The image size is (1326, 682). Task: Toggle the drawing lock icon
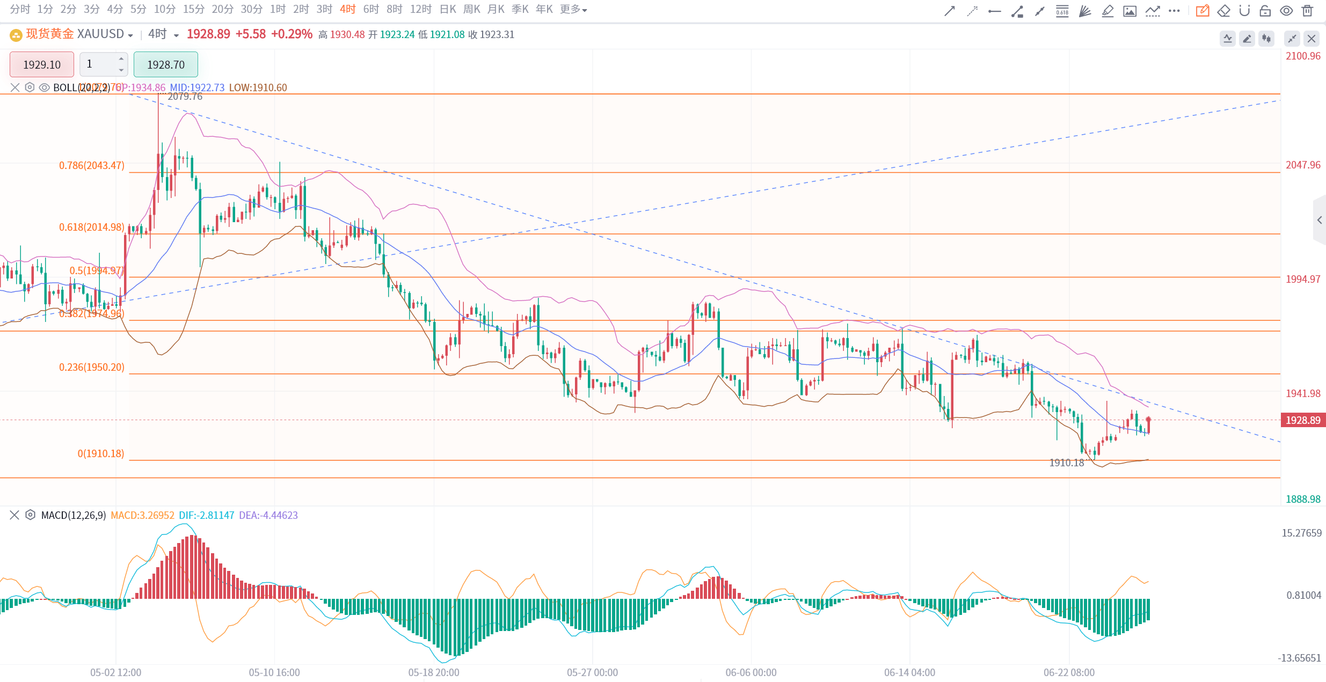point(1265,11)
